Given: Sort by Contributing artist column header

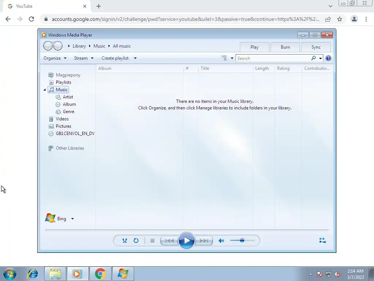Looking at the screenshot, I should click(x=317, y=68).
